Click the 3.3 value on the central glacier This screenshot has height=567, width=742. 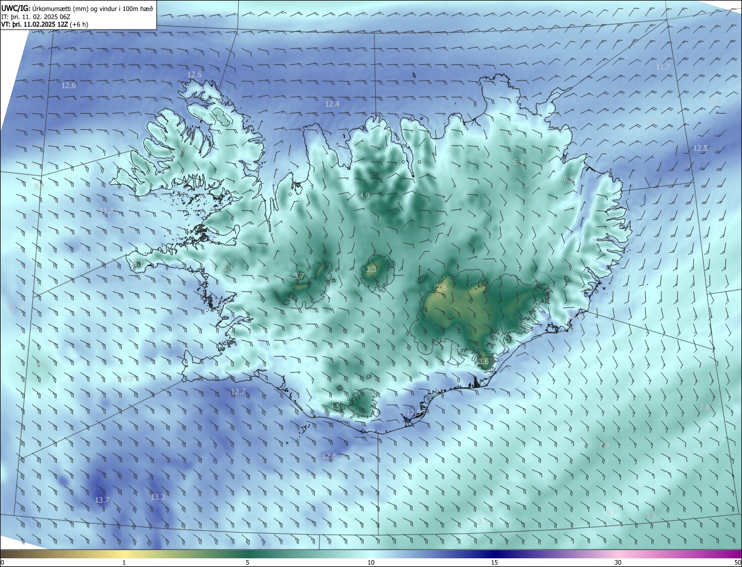click(x=372, y=269)
